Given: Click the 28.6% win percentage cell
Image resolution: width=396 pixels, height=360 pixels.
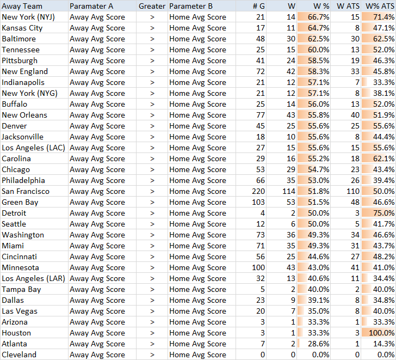Looking at the screenshot, I should click(314, 343).
